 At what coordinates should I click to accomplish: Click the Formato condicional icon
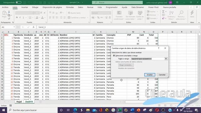[x=119, y=13]
